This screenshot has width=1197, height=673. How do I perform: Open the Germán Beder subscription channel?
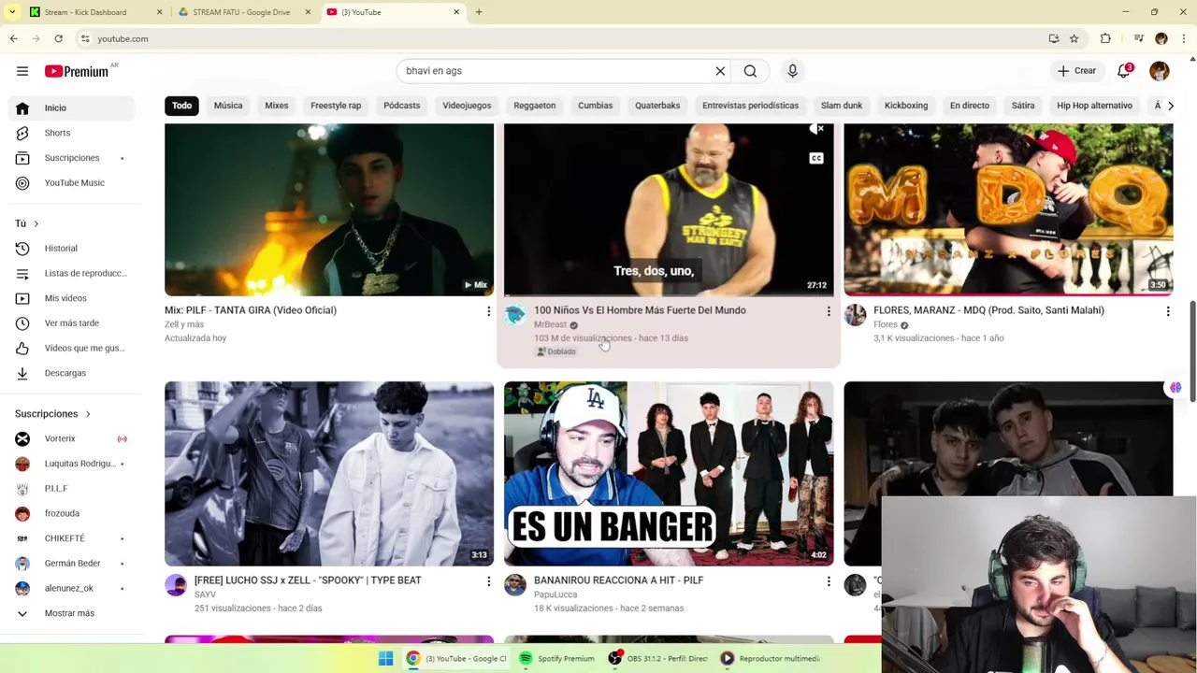tap(72, 564)
